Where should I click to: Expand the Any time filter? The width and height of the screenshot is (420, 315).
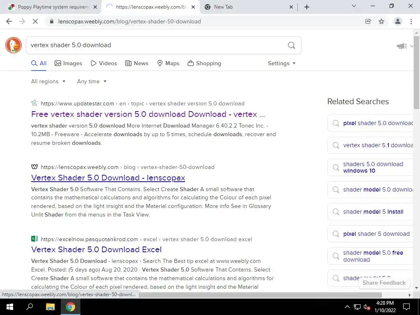click(x=91, y=82)
